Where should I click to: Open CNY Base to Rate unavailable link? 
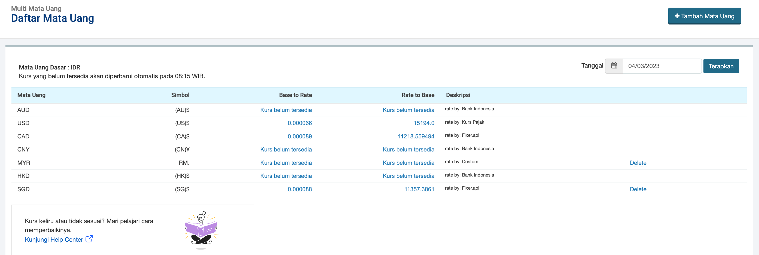[286, 150]
